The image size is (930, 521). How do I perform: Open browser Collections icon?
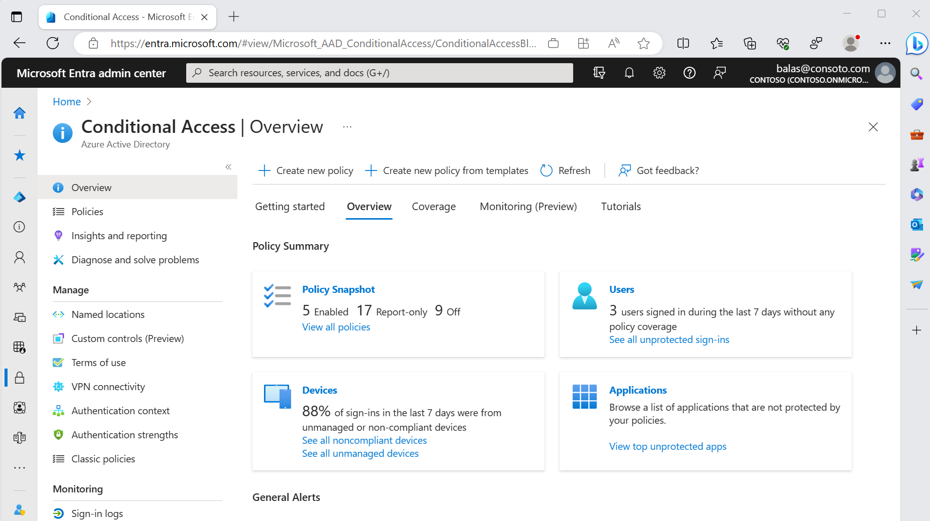(x=750, y=43)
